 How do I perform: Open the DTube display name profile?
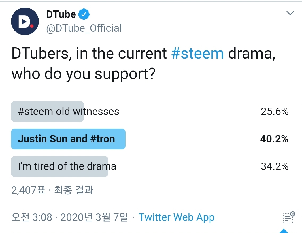(x=61, y=14)
